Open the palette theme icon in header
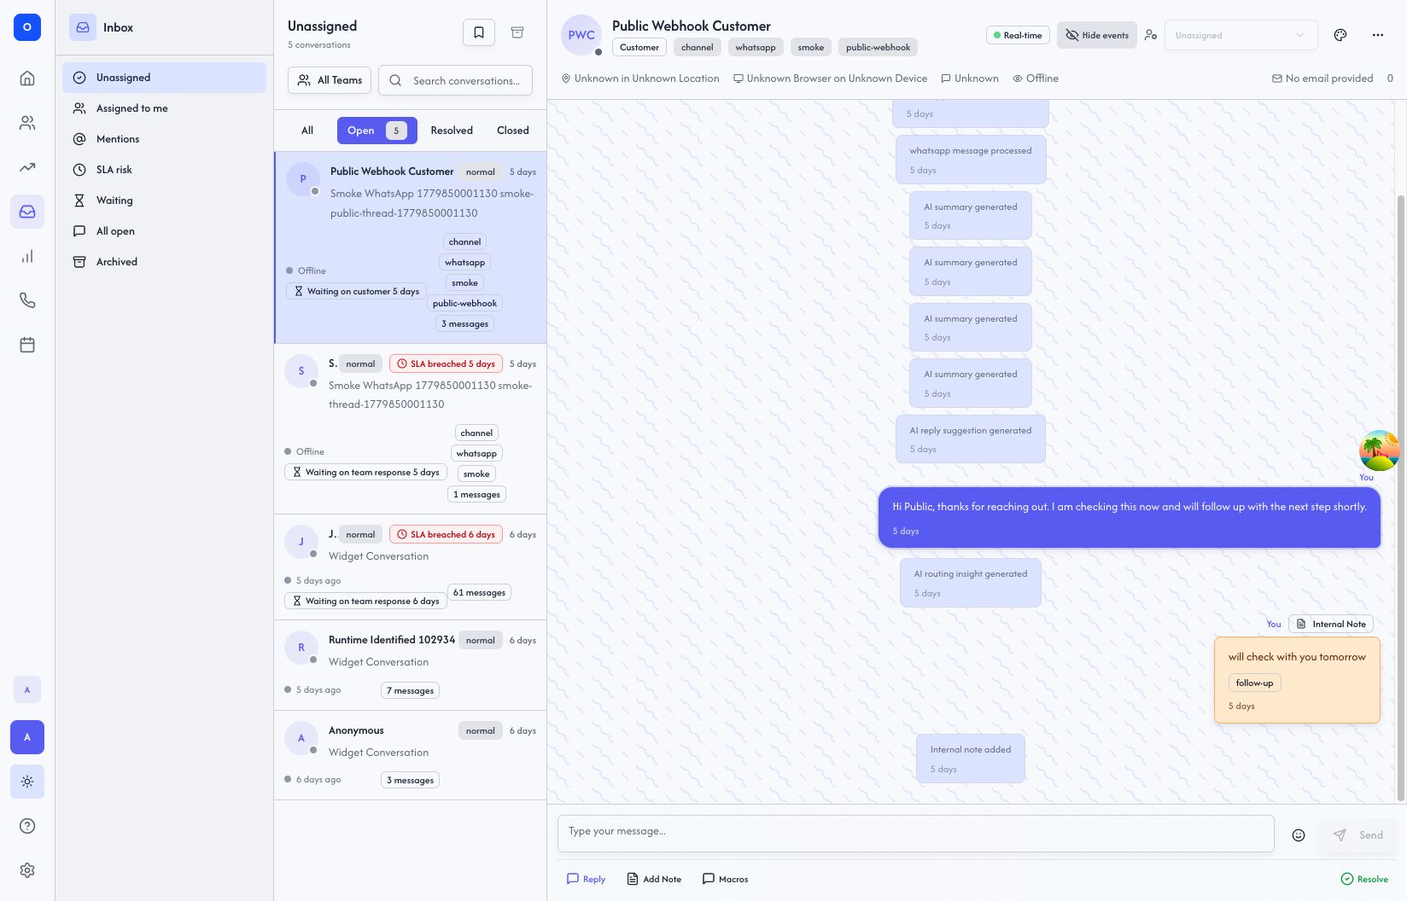The width and height of the screenshot is (1407, 901). 1340,35
